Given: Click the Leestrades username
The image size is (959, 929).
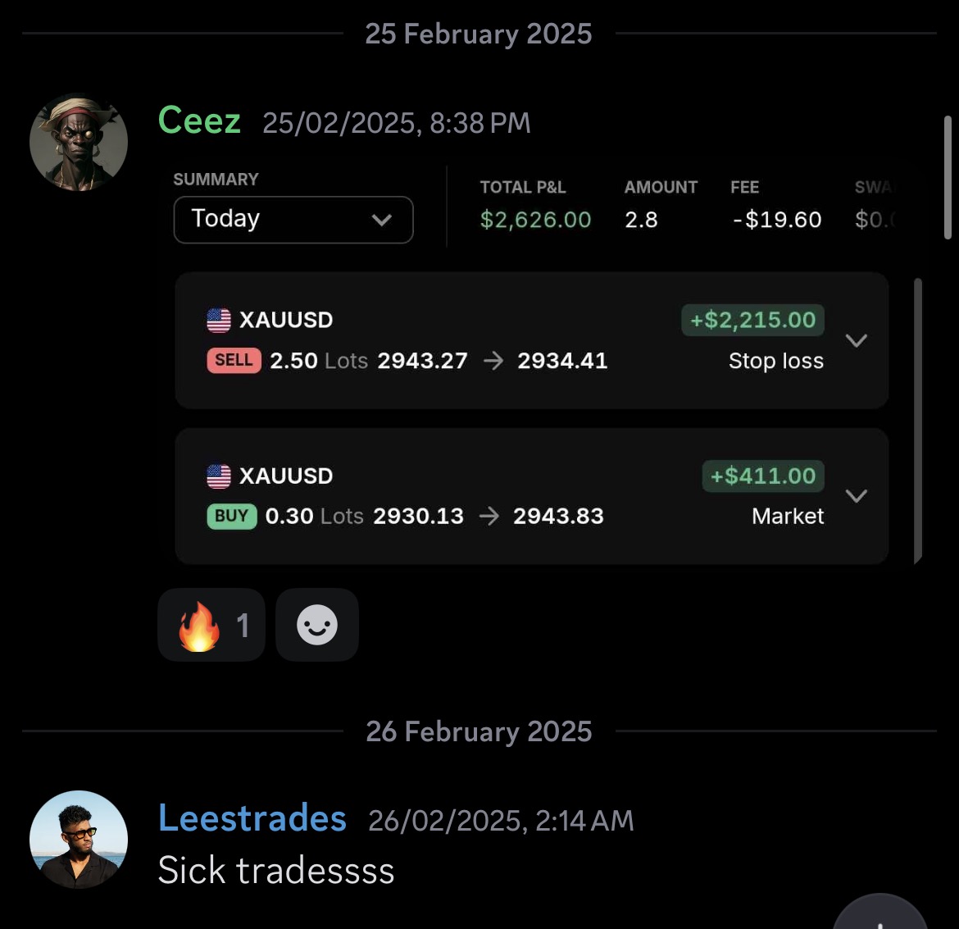Looking at the screenshot, I should tap(252, 818).
